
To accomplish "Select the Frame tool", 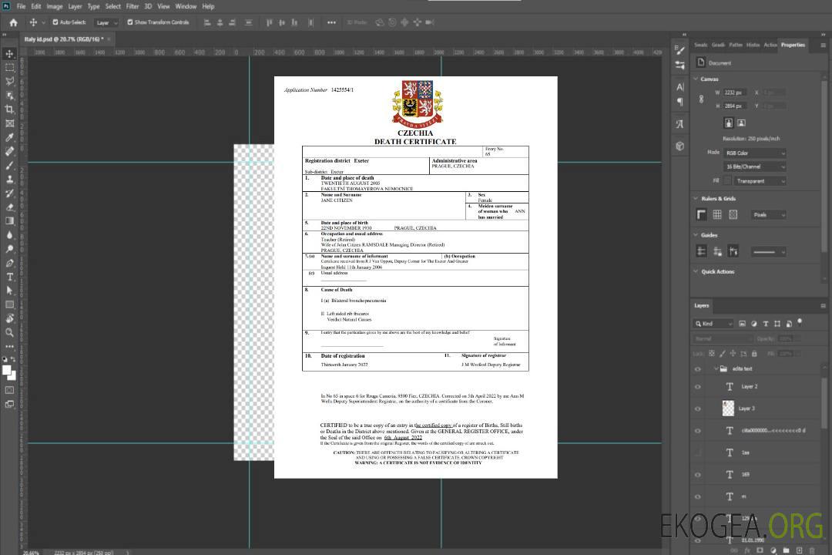I will pos(9,123).
